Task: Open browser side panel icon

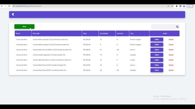Action: coord(180,6)
